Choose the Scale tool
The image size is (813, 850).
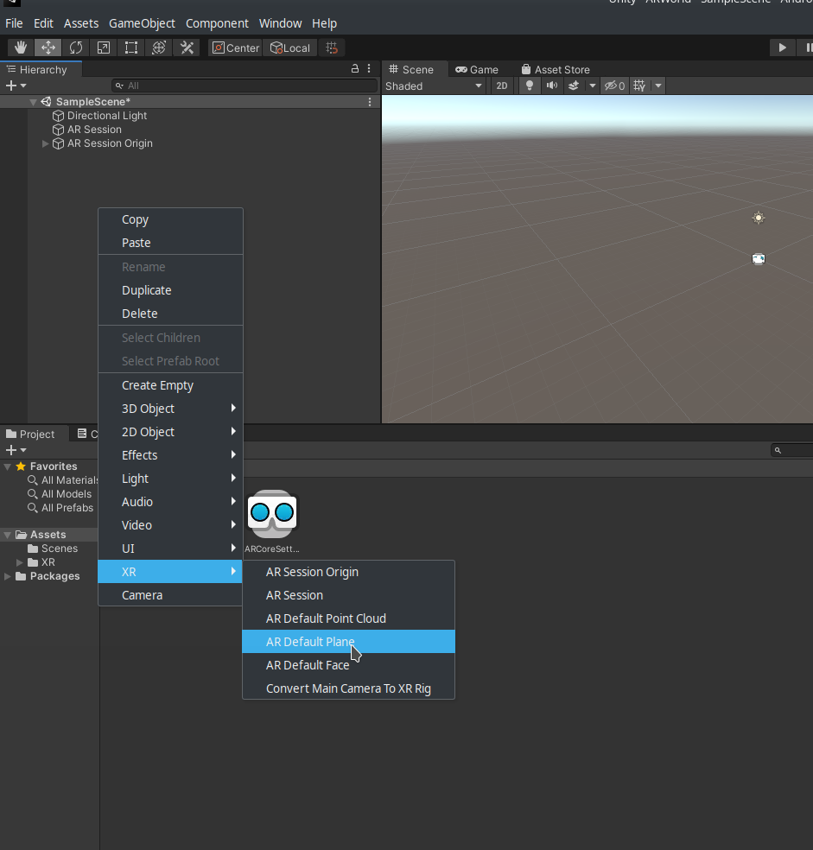point(104,48)
